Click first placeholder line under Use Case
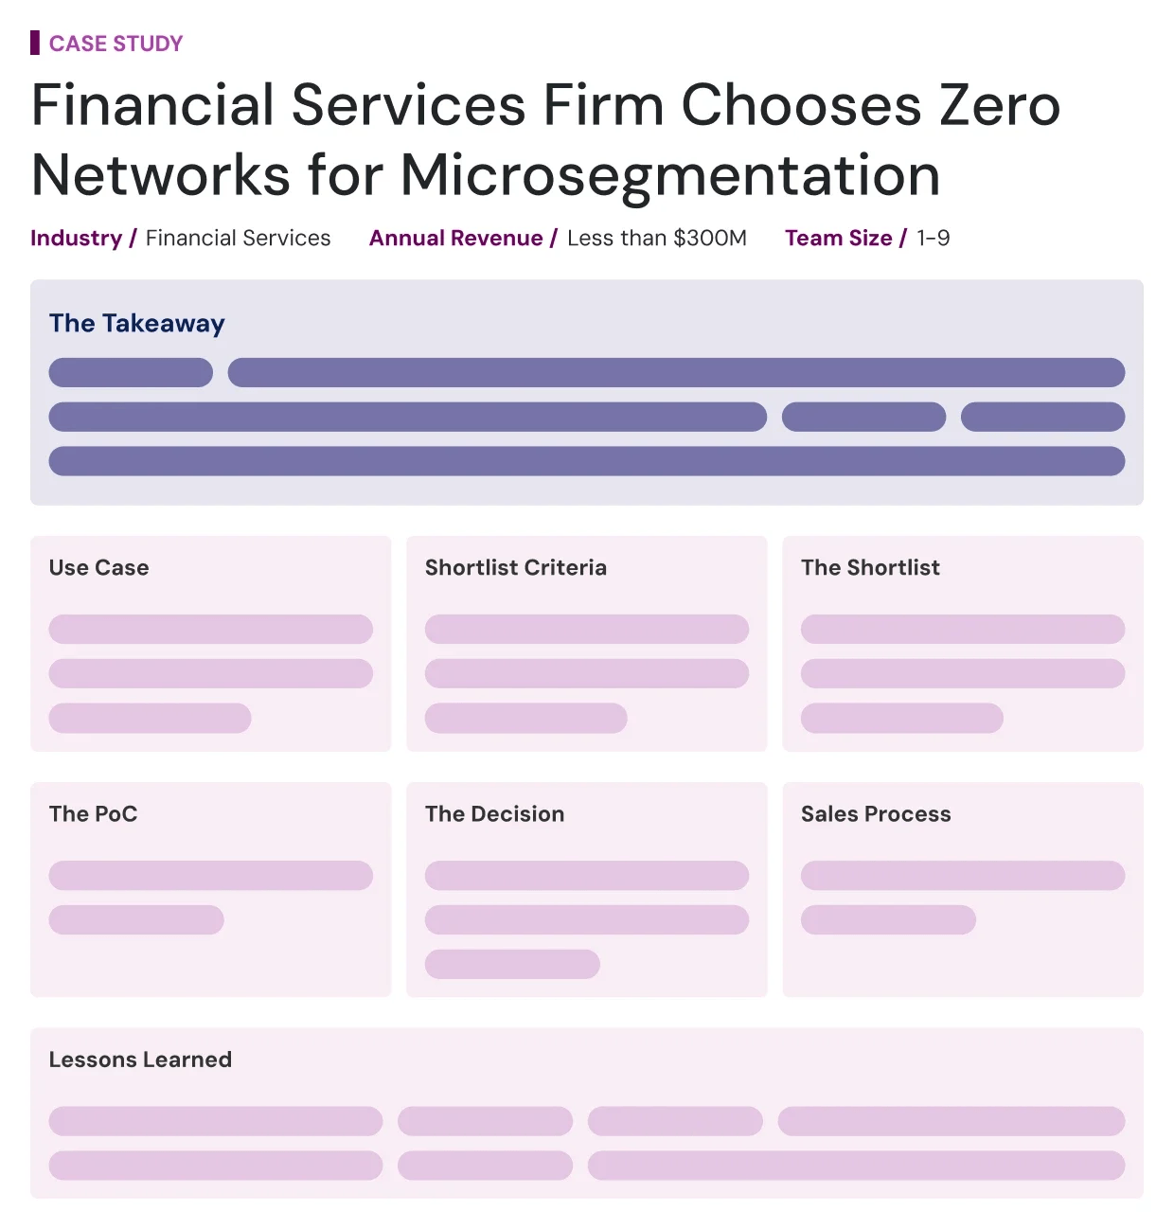The height and width of the screenshot is (1229, 1174). (x=210, y=629)
